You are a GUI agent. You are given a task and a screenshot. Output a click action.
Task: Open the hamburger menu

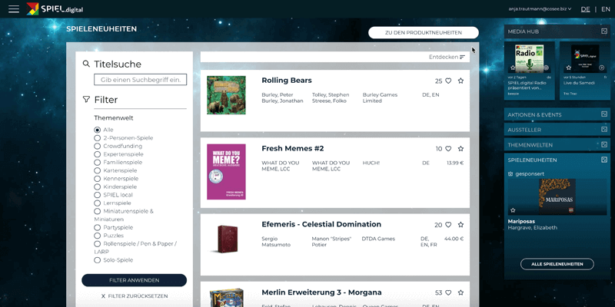(x=14, y=9)
